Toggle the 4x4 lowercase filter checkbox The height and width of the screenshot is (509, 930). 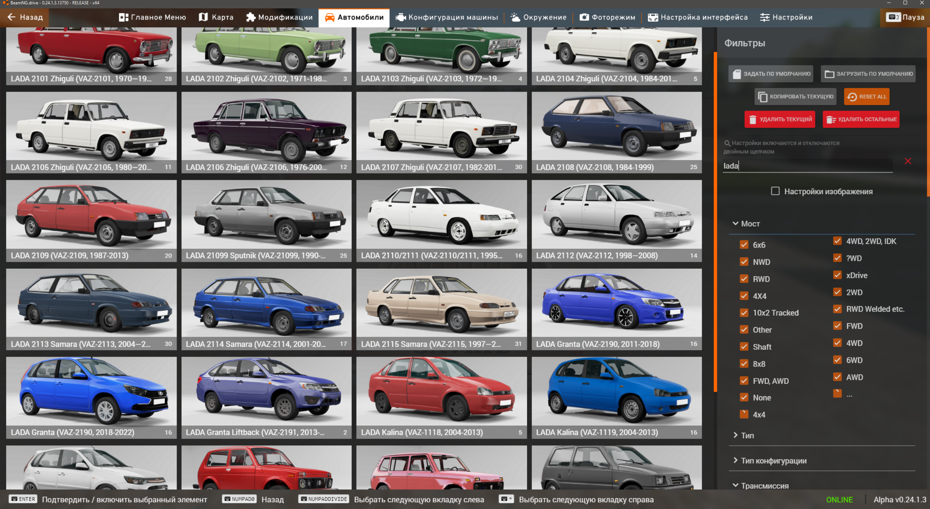(744, 414)
